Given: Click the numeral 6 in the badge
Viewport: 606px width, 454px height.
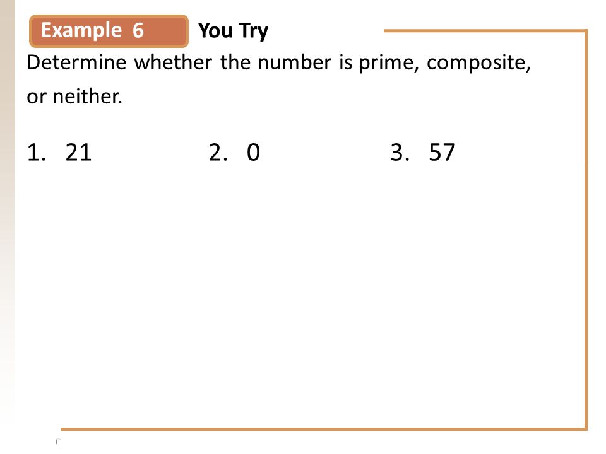Looking at the screenshot, I should tap(138, 30).
